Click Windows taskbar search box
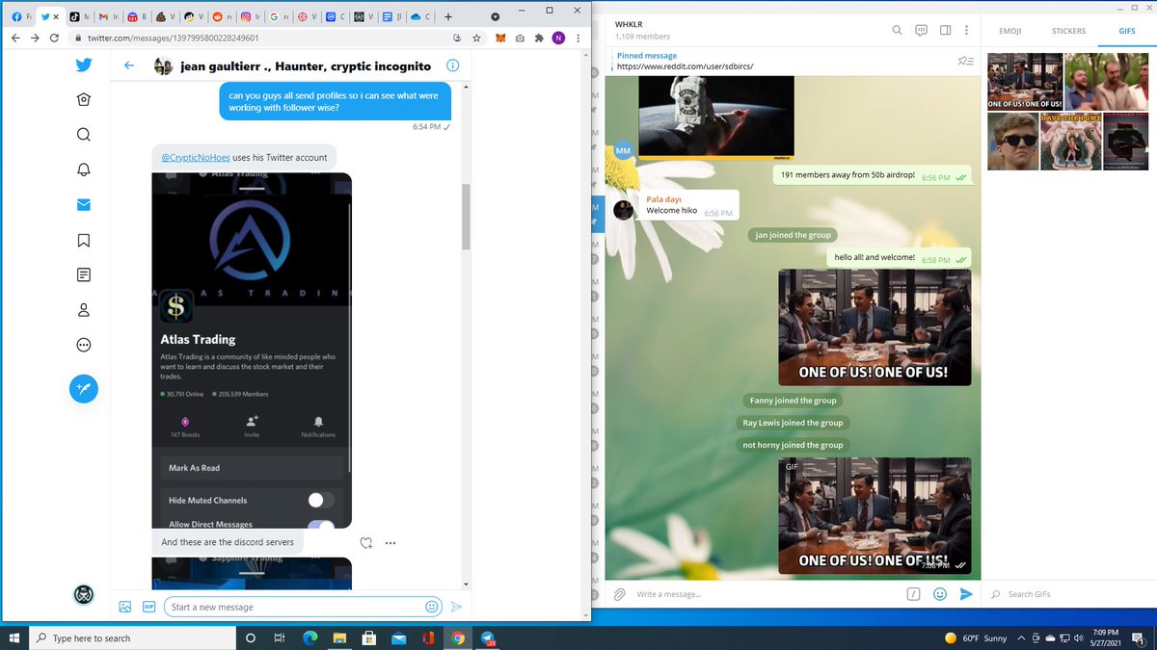Viewport: 1157px width, 650px height. pyautogui.click(x=130, y=637)
